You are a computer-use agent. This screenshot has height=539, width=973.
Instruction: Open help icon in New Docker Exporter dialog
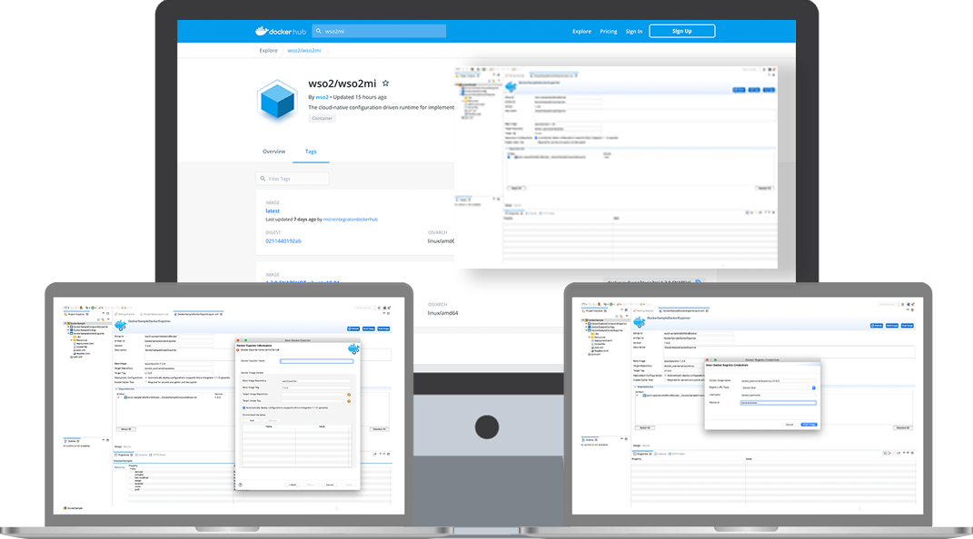tap(241, 485)
